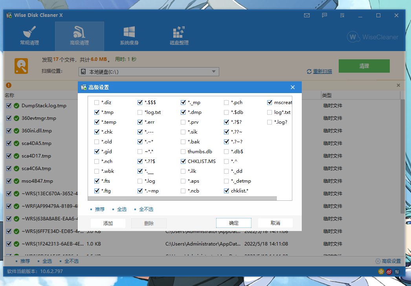Toggle the *.diz checkbox
411x286 pixels.
click(97, 103)
